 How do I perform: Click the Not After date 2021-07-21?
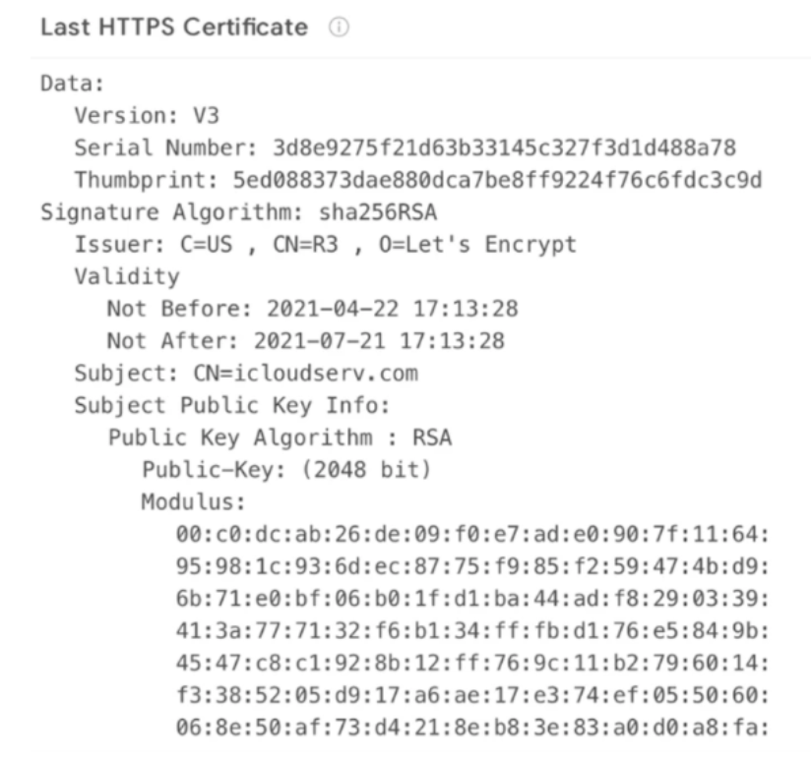pos(320,341)
